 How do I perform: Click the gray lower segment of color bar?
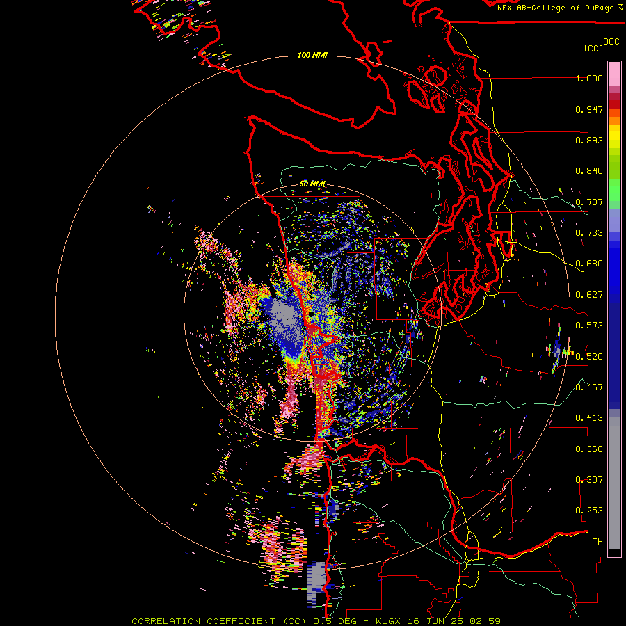pos(614,483)
